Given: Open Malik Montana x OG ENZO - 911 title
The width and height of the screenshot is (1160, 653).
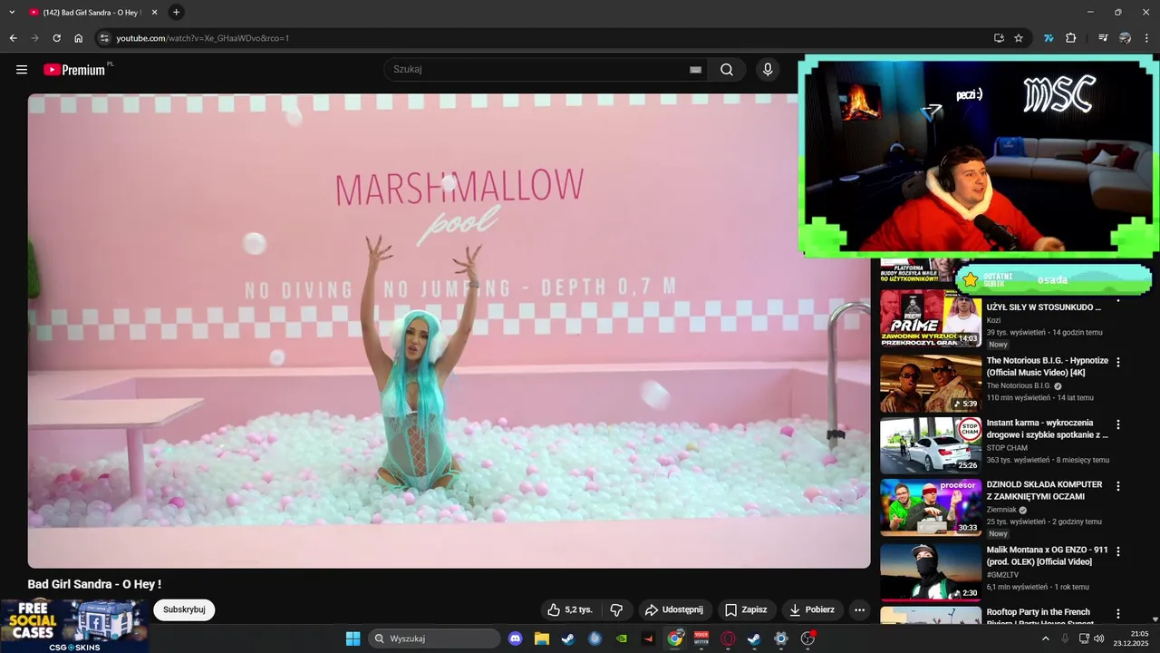Looking at the screenshot, I should coord(1047,556).
